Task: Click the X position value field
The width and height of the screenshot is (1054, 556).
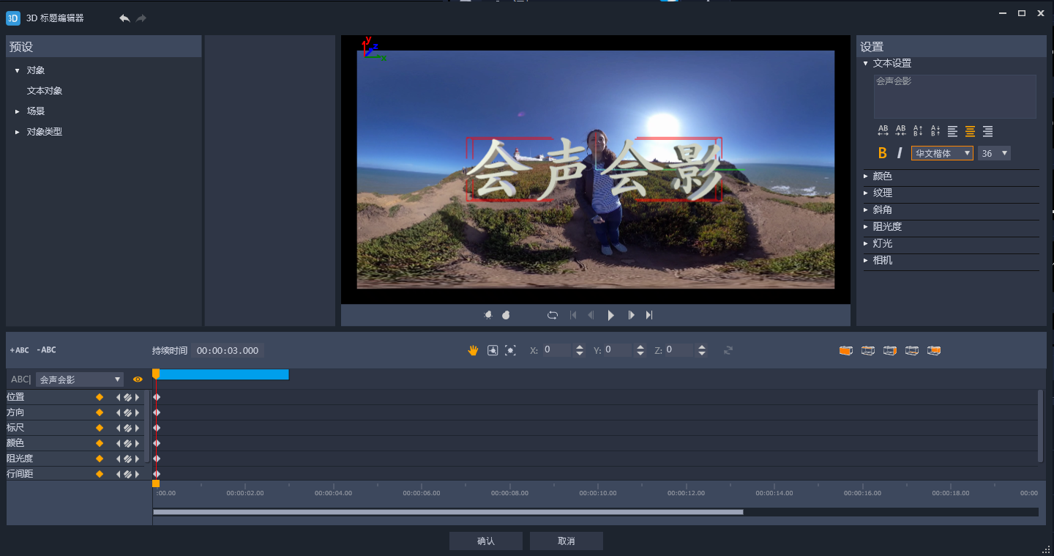Action: 556,350
